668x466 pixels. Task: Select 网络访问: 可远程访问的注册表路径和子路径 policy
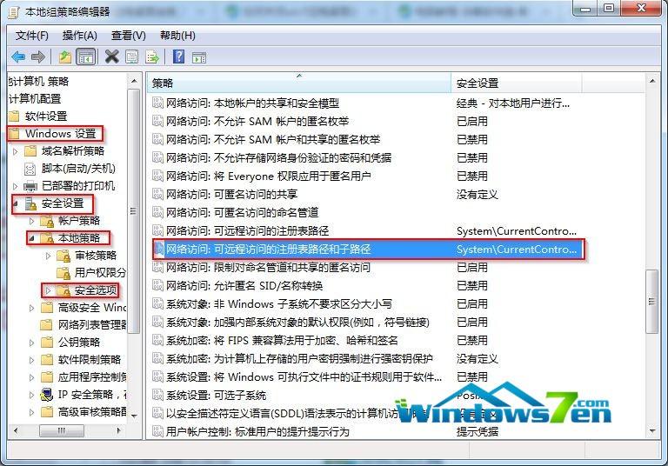pos(369,250)
